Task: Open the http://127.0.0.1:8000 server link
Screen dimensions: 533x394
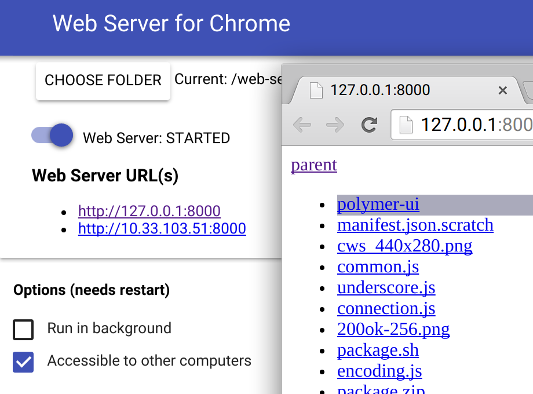Action: pyautogui.click(x=149, y=211)
